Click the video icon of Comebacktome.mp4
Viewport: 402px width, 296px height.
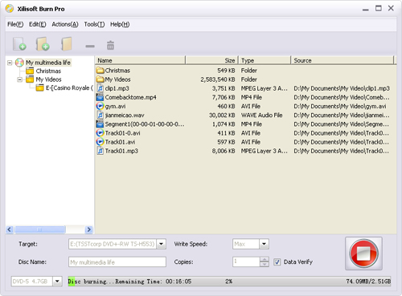pos(100,97)
